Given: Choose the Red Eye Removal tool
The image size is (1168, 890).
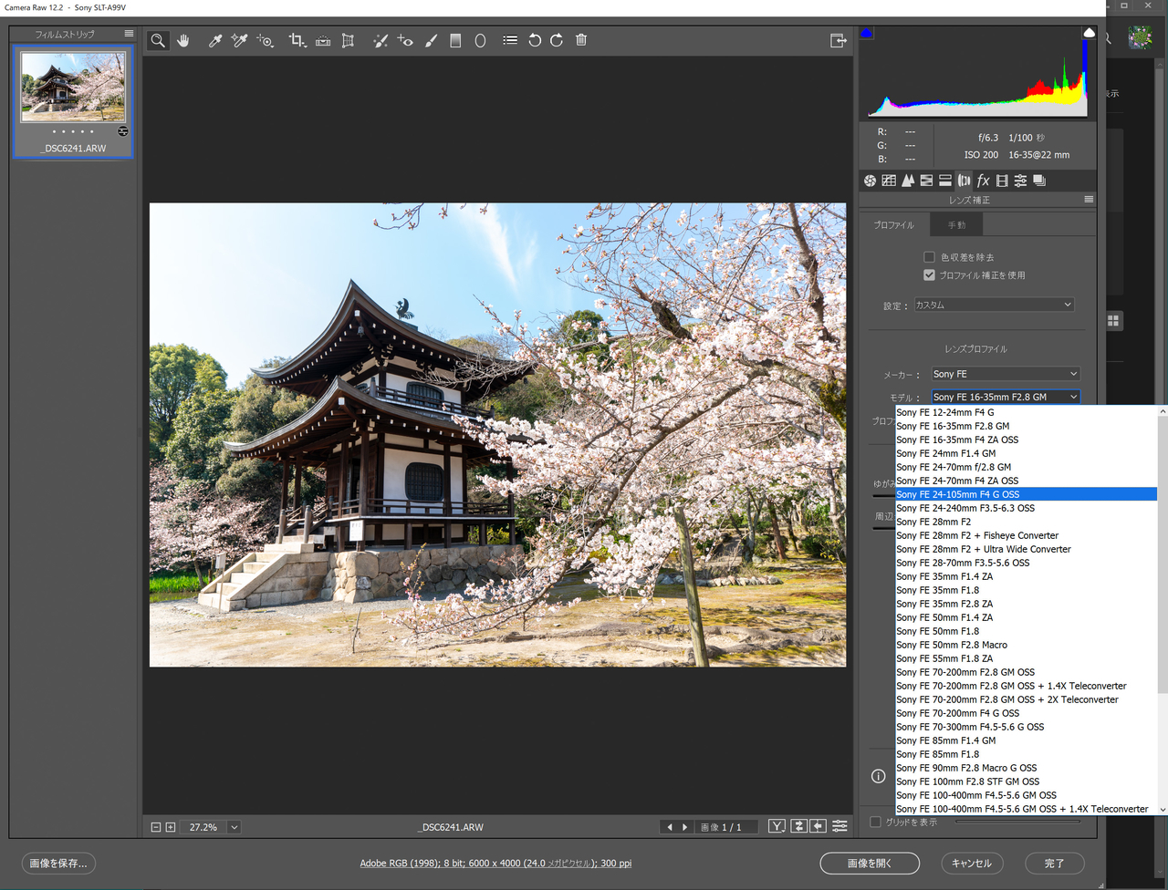Looking at the screenshot, I should click(x=405, y=40).
